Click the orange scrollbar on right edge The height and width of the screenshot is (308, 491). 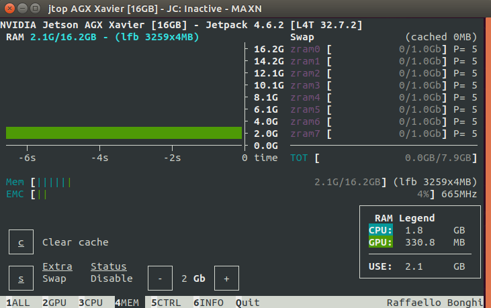coord(488,162)
